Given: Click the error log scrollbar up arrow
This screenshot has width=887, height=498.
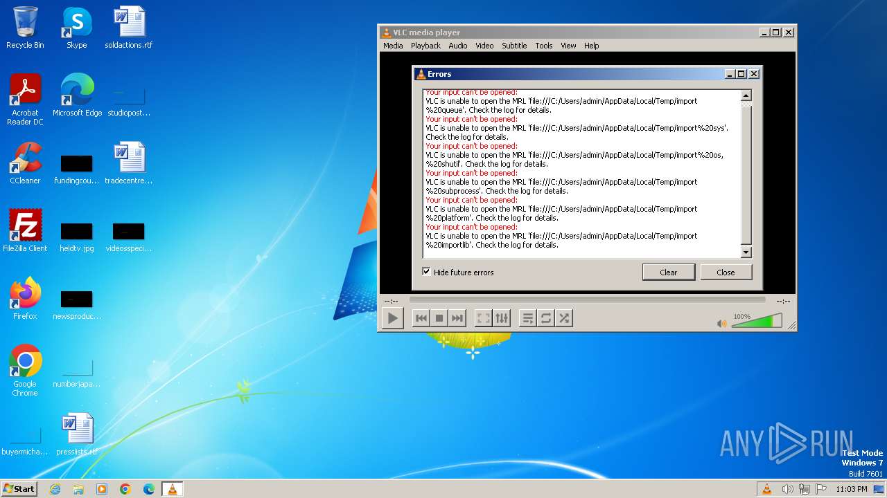Looking at the screenshot, I should tap(746, 96).
